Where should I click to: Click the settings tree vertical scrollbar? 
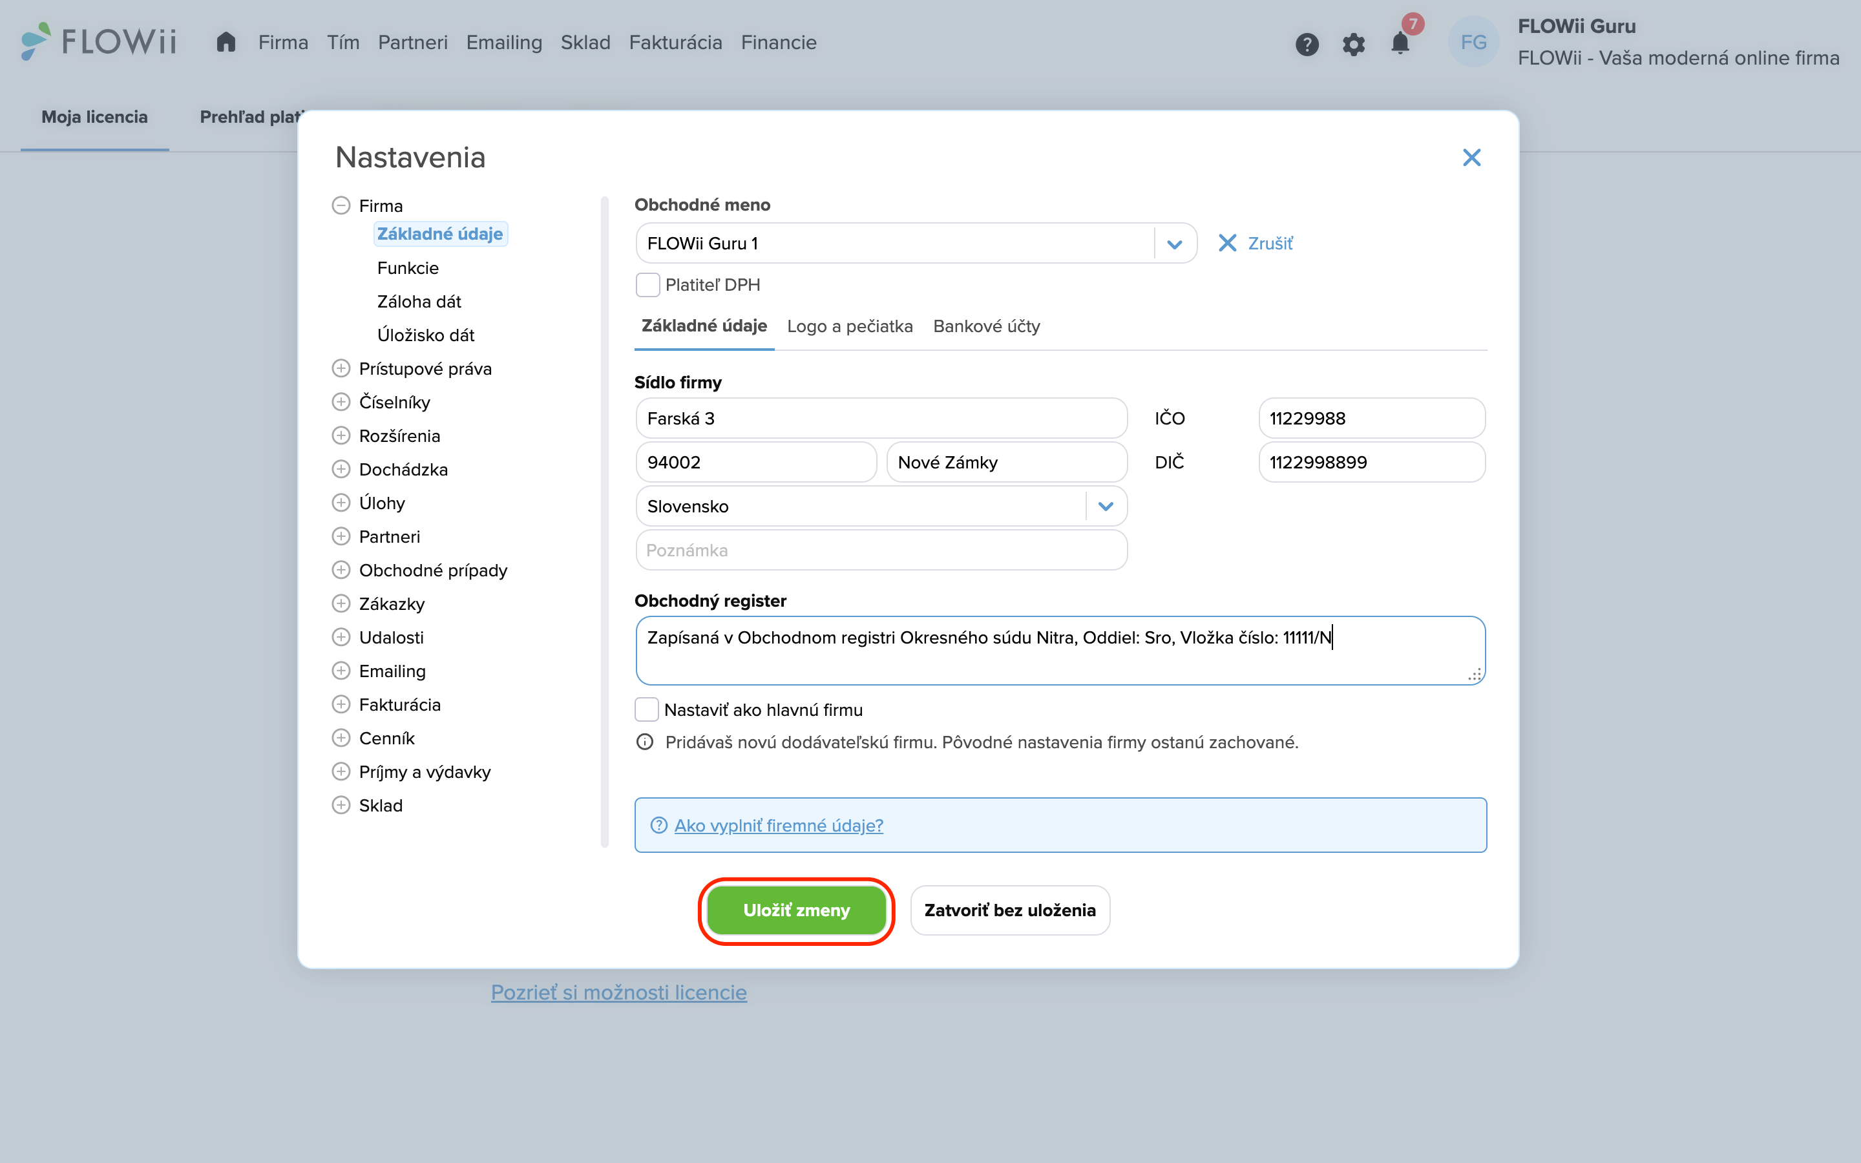point(604,522)
